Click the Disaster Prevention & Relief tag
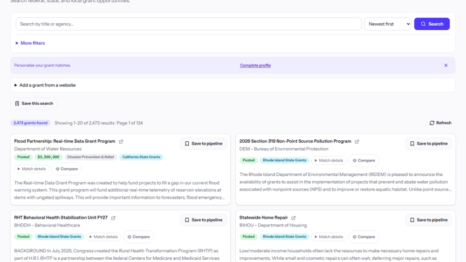Viewport: 466px width, 262px height. pyautogui.click(x=91, y=157)
